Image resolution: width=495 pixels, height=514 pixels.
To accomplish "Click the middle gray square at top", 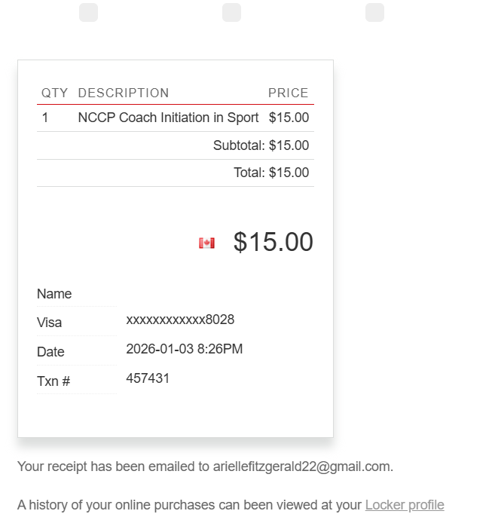I will point(232,13).
